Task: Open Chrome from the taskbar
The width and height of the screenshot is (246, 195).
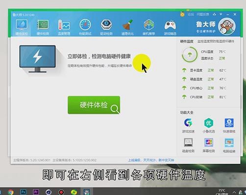Action: tap(10, 192)
